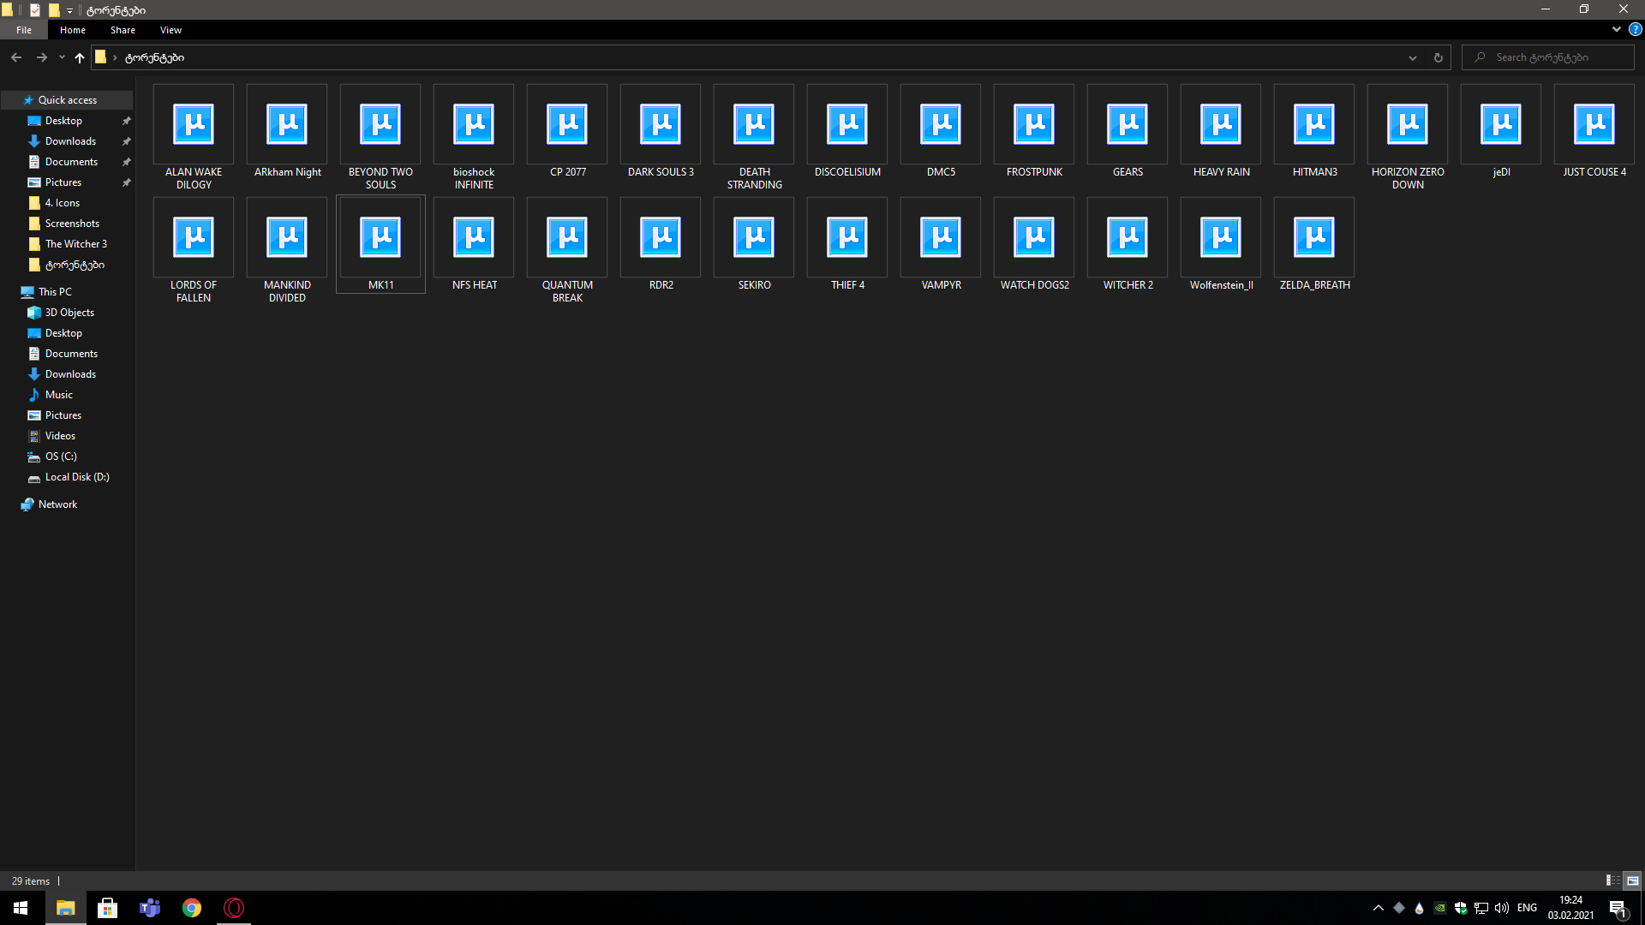1645x925 pixels.
Task: Switch to details view layout
Action: [1612, 880]
